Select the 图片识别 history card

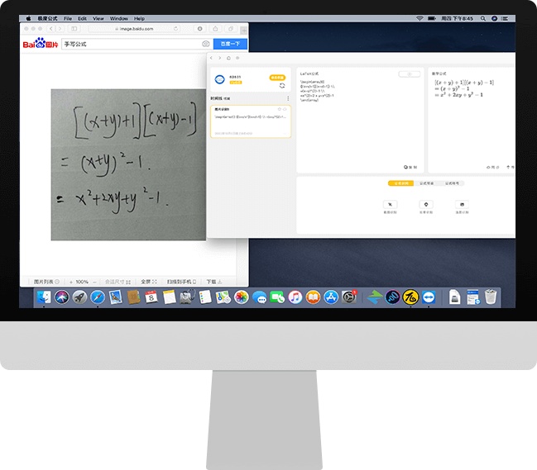click(251, 121)
